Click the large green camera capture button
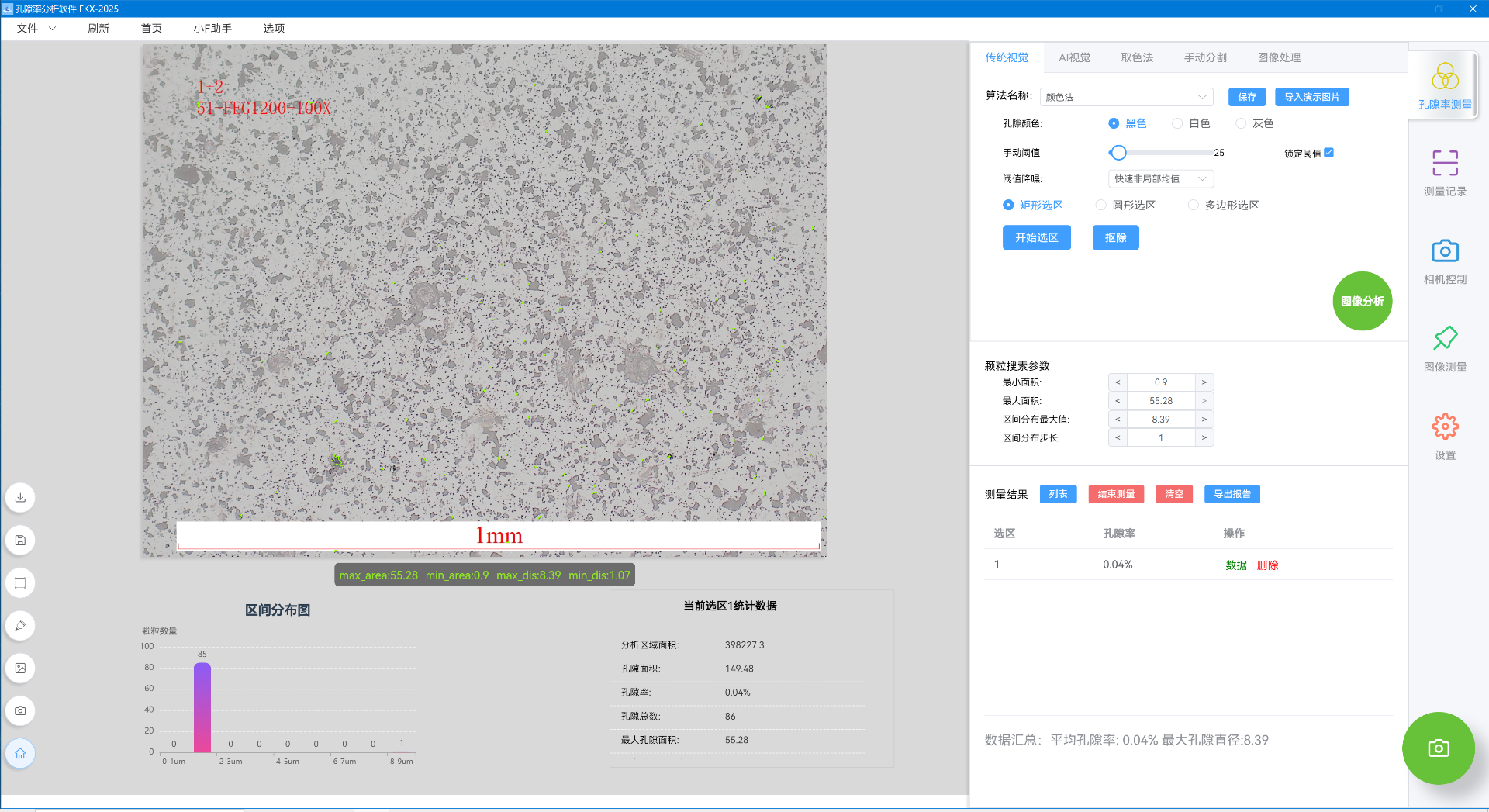 [1439, 748]
